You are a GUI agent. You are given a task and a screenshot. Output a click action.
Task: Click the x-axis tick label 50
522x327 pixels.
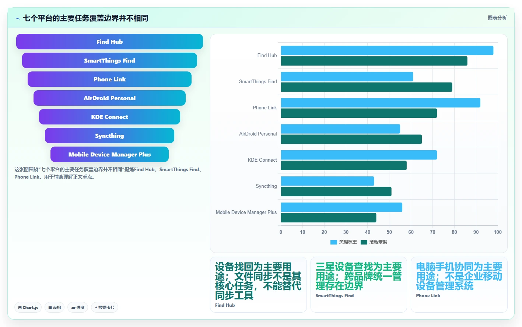click(389, 232)
